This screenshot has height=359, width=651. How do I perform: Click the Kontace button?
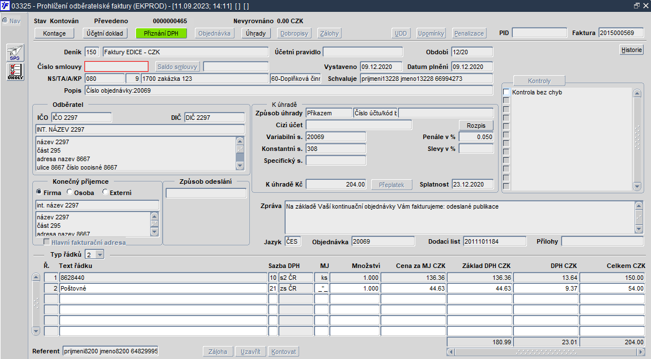coord(54,33)
